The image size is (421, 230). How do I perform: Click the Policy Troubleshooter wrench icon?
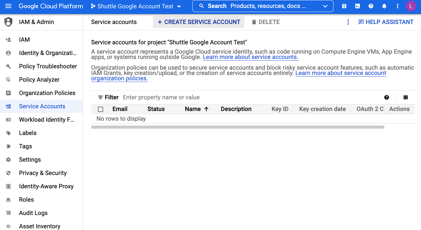coord(8,66)
